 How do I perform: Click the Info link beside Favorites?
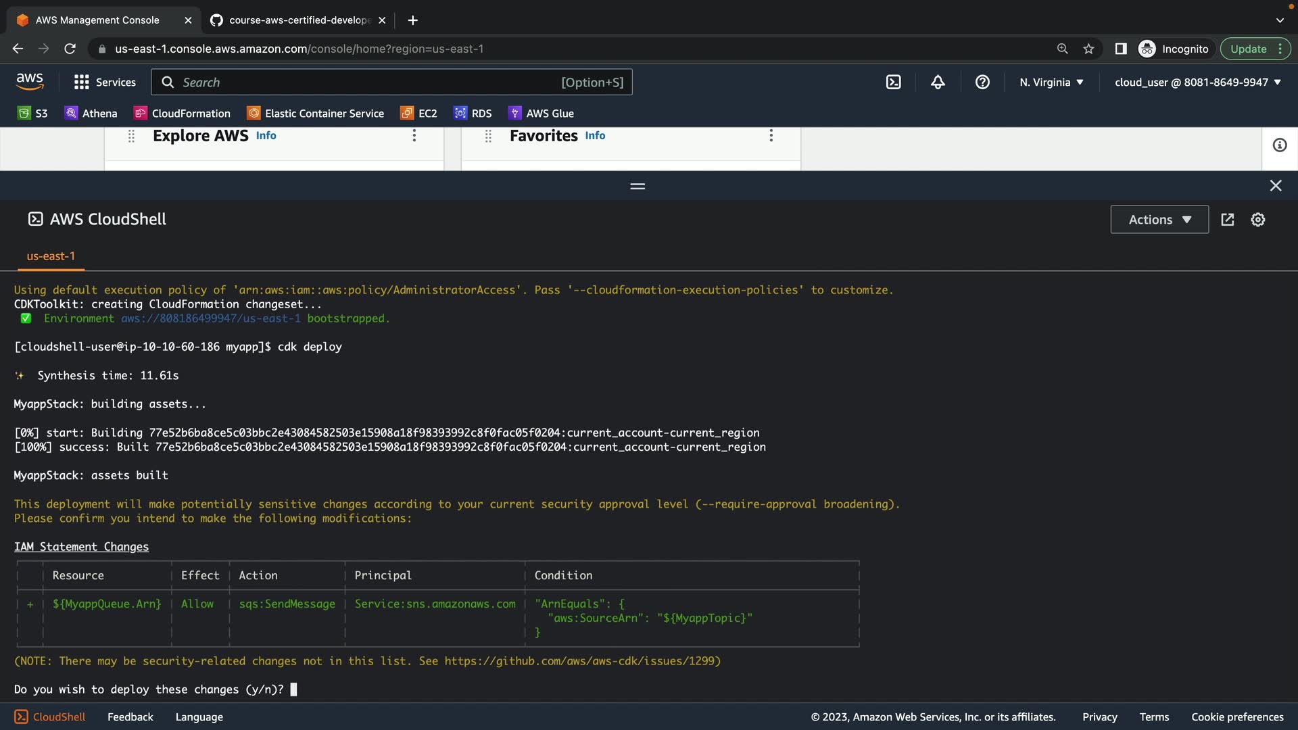[595, 136]
